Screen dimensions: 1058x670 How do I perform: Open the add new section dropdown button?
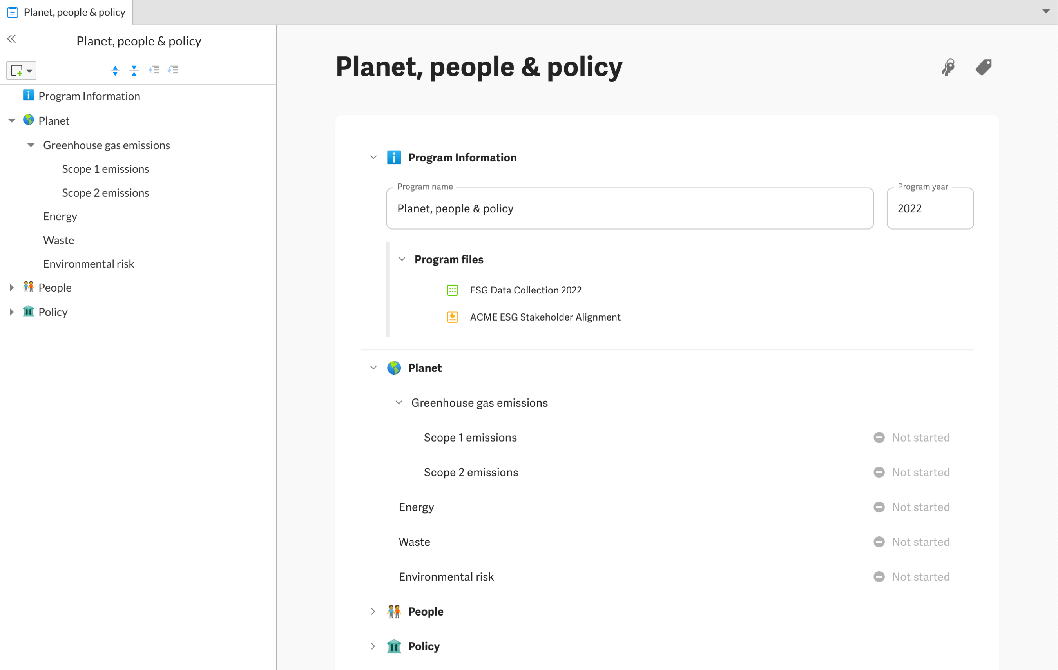click(x=21, y=70)
